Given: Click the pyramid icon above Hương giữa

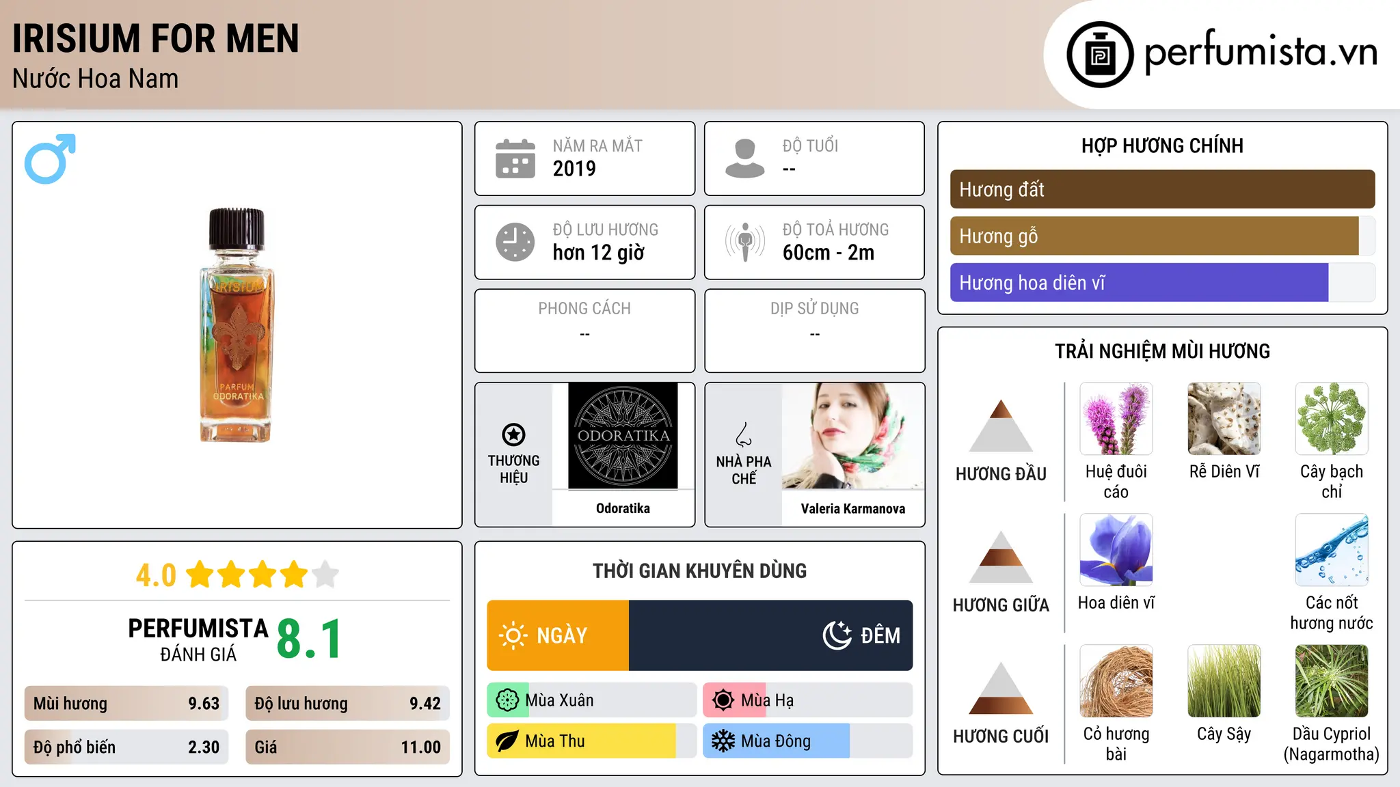Looking at the screenshot, I should (1001, 557).
